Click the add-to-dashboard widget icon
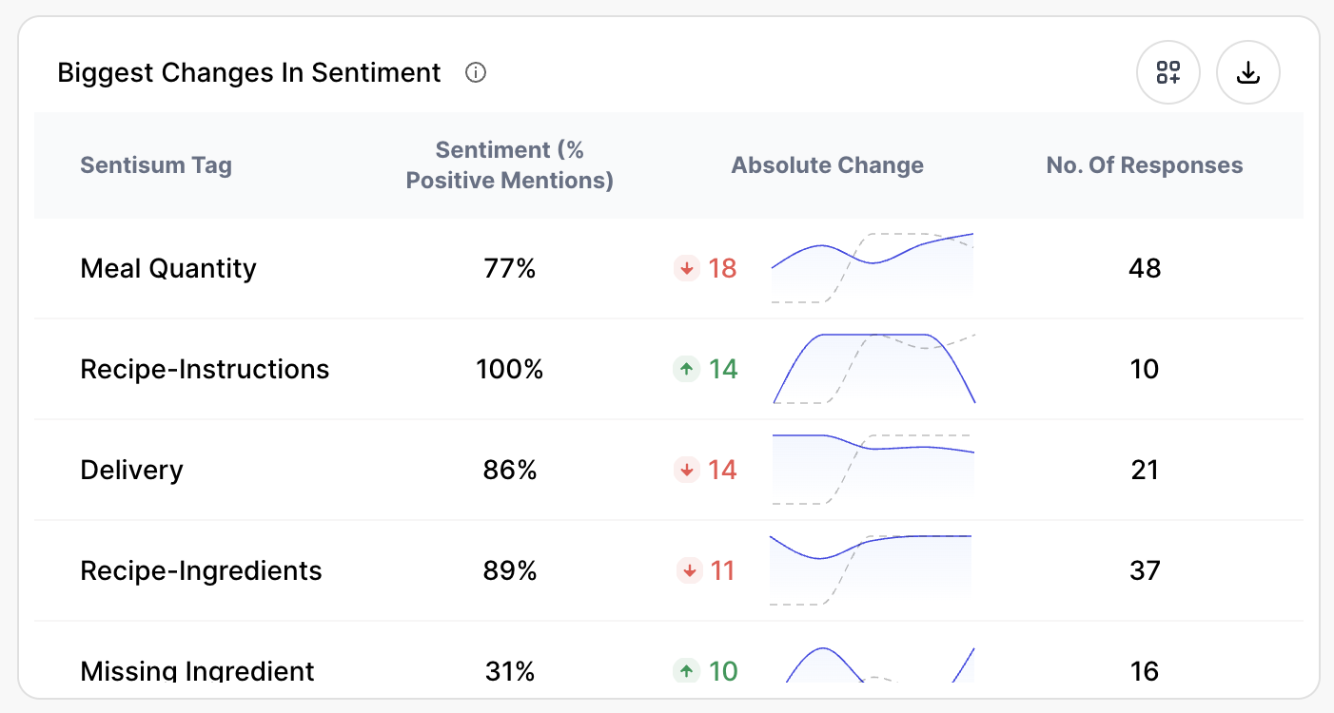The height and width of the screenshot is (713, 1334). tap(1168, 72)
